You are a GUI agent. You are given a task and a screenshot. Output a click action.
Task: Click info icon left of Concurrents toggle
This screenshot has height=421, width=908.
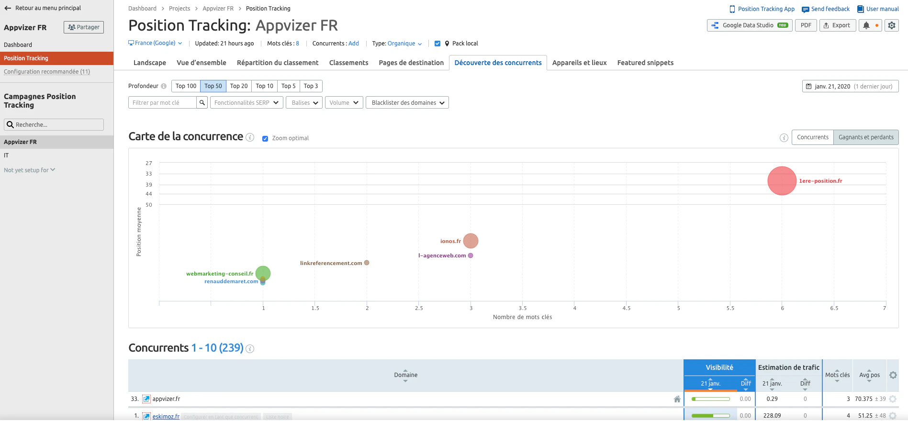[x=784, y=138]
